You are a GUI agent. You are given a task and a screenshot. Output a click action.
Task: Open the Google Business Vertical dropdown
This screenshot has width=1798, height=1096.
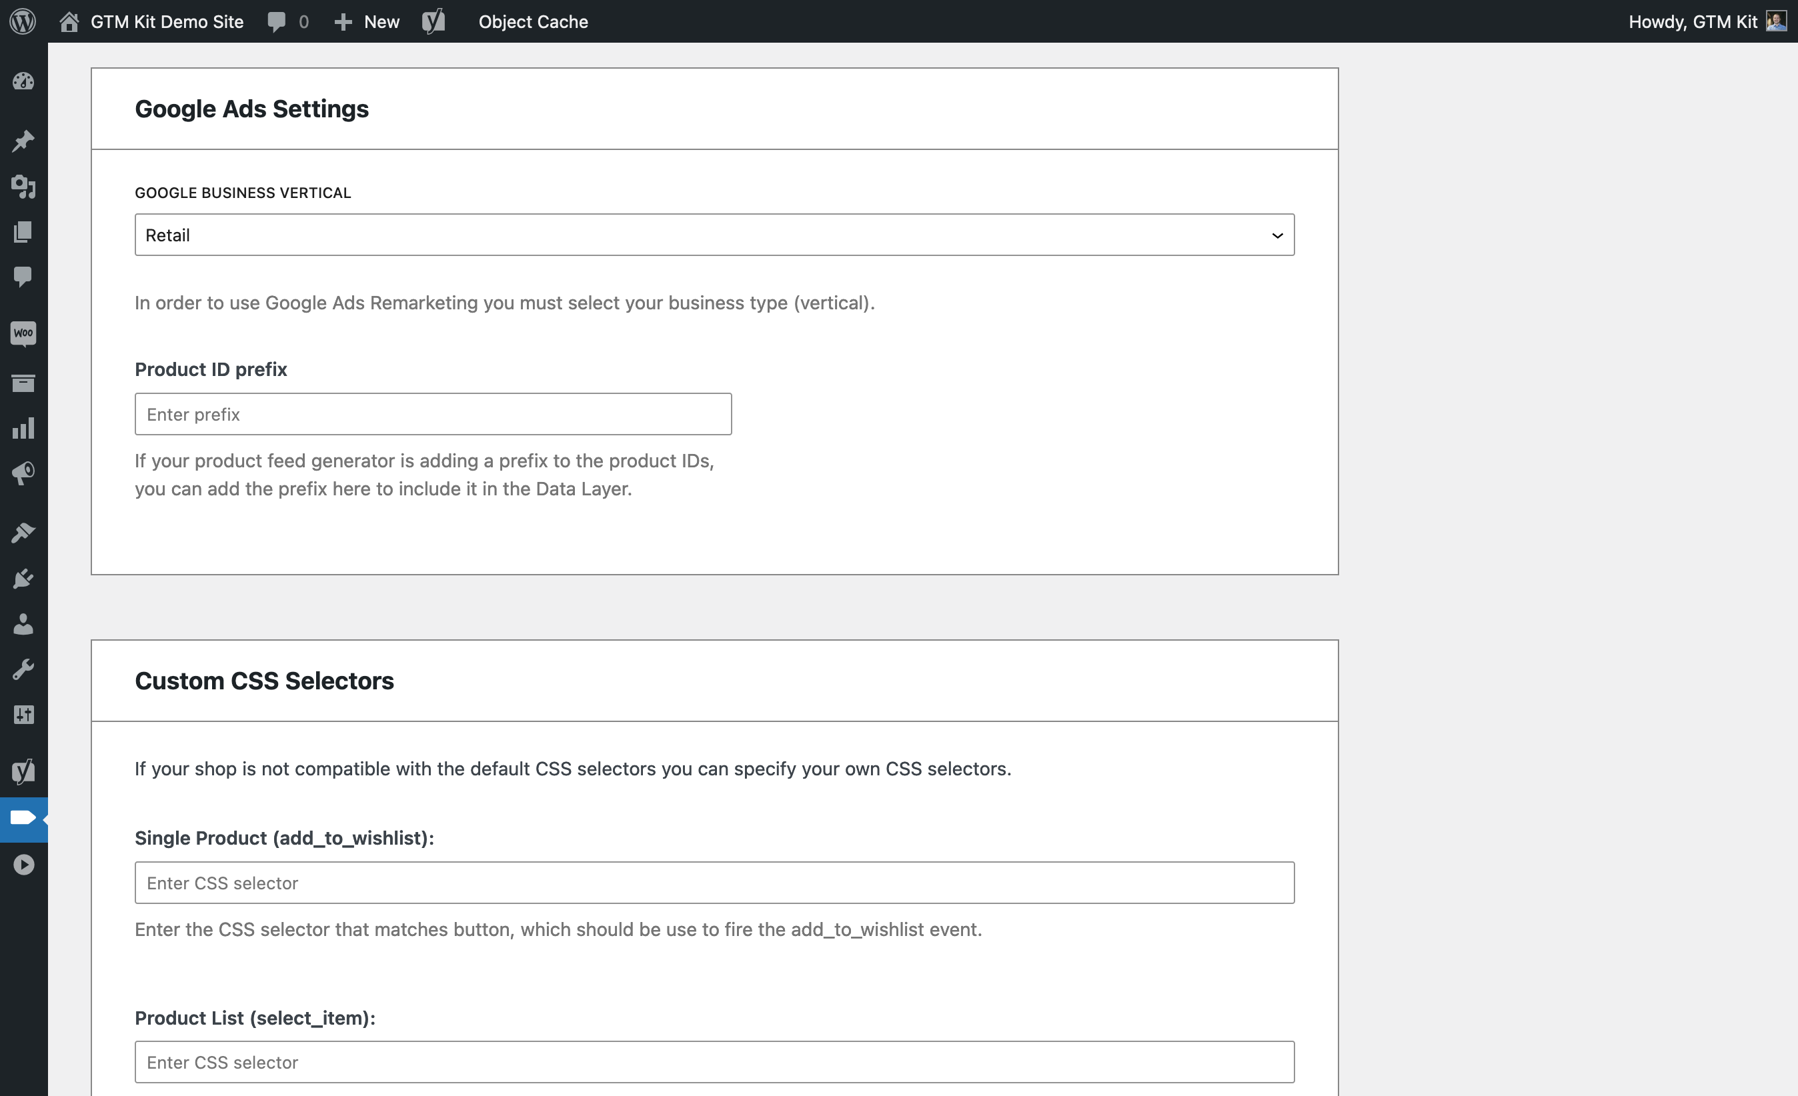point(714,234)
